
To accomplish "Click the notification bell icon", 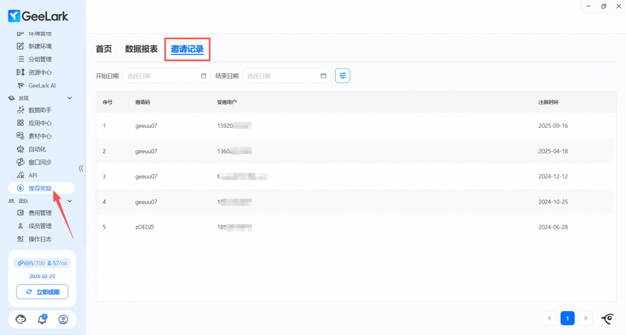I will click(x=42, y=319).
